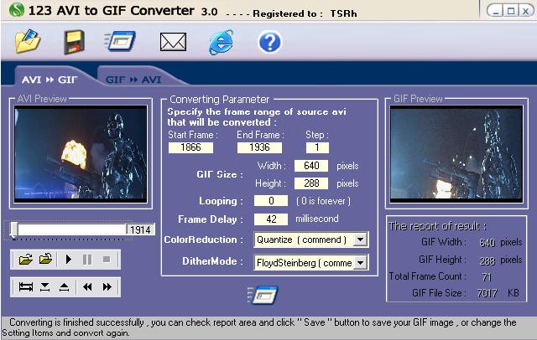Image resolution: width=537 pixels, height=340 pixels.
Task: Click the Save floppy disk icon
Action: pyautogui.click(x=75, y=42)
